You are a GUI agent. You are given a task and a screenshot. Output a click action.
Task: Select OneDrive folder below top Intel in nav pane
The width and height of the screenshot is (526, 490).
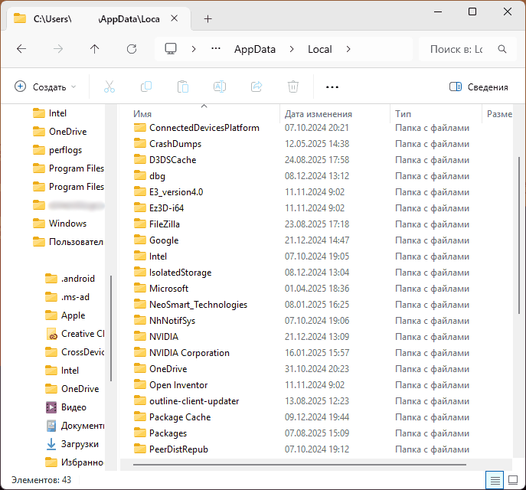(60, 132)
